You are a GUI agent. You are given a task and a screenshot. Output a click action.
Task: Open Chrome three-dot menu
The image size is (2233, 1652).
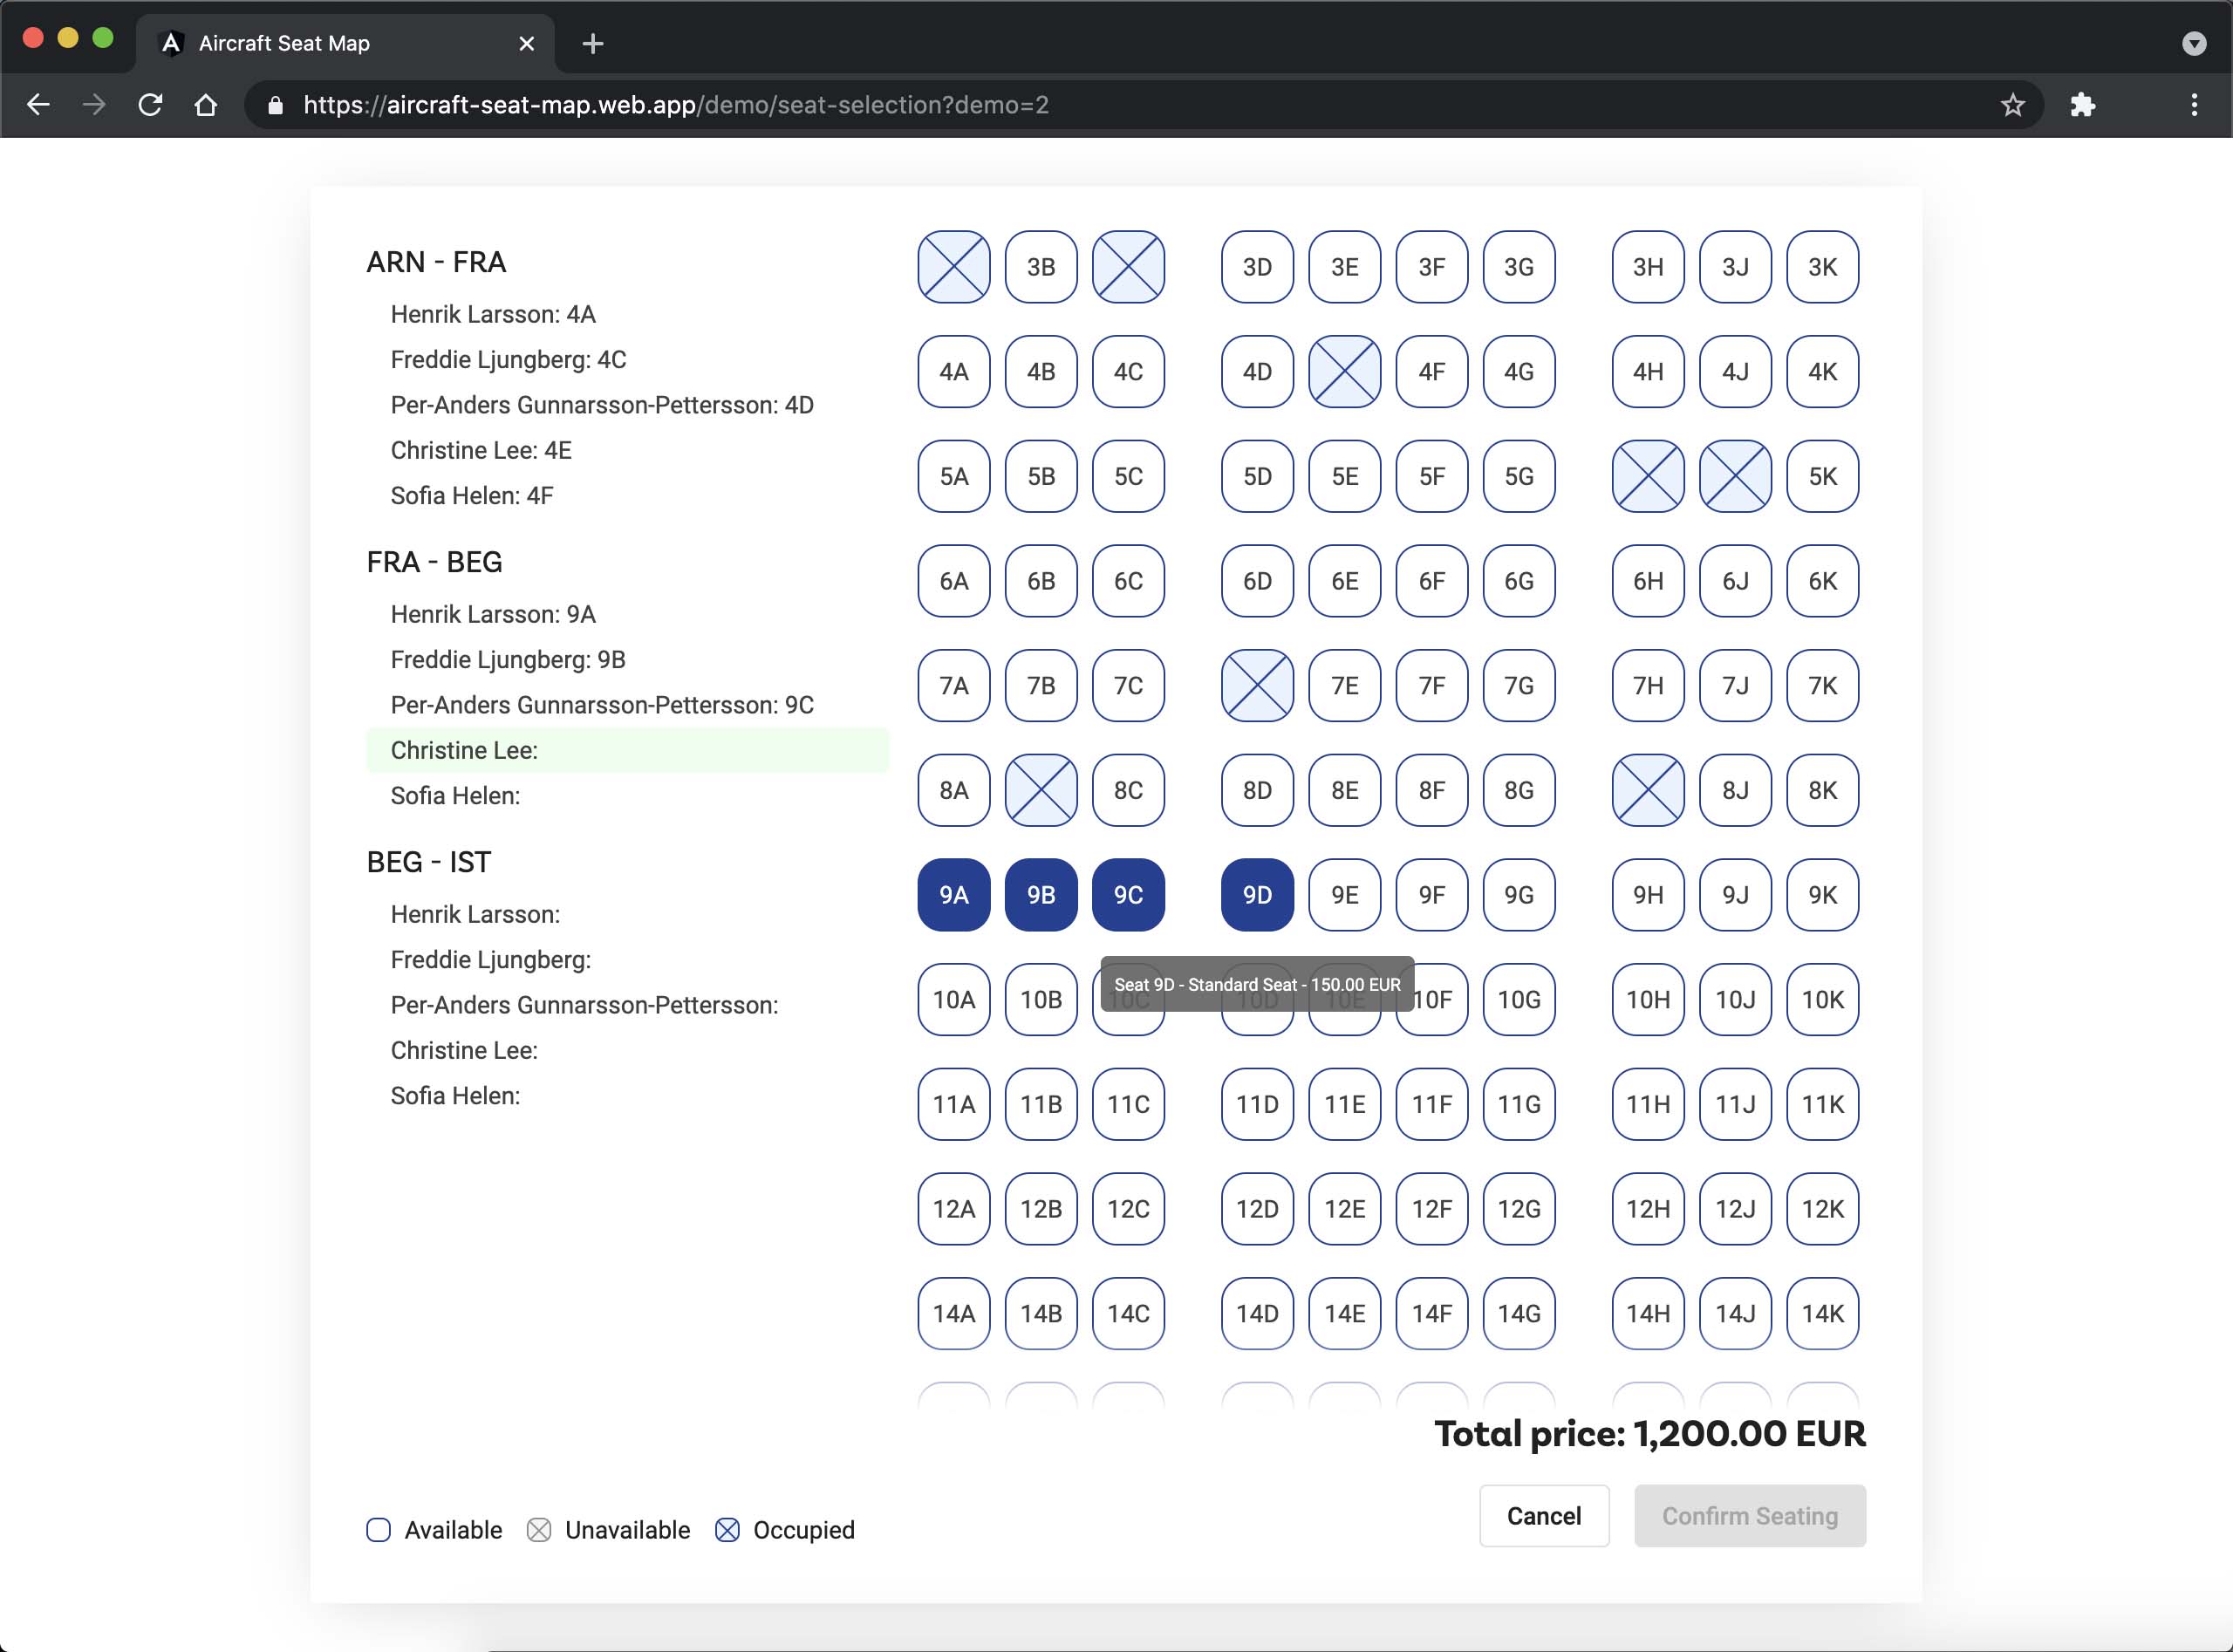pyautogui.click(x=2194, y=105)
